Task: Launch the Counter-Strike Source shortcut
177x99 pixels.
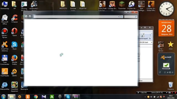Action: pyautogui.click(x=132, y=6)
